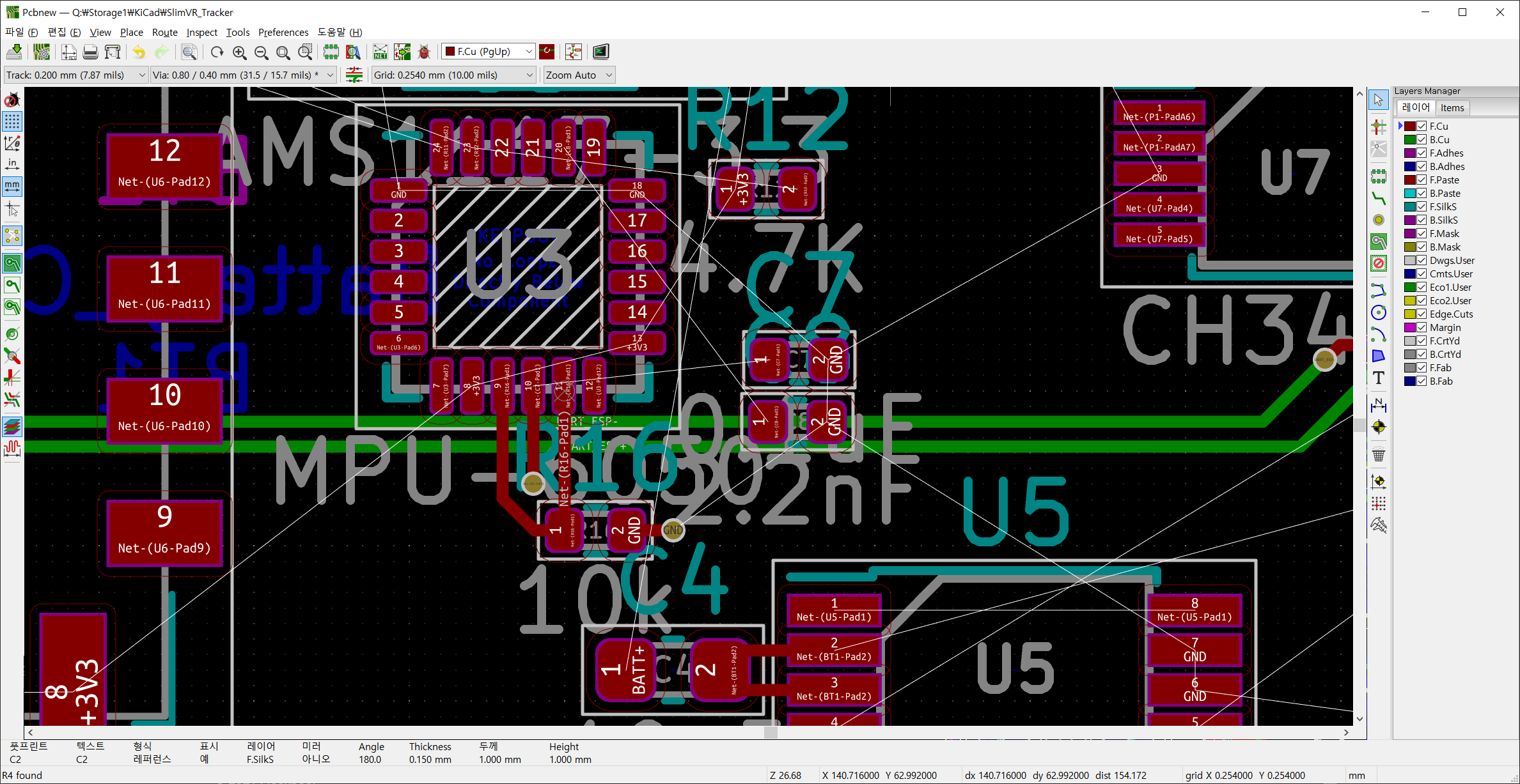The height and width of the screenshot is (784, 1520).
Task: Select the Route tracks tool
Action: point(1379,199)
